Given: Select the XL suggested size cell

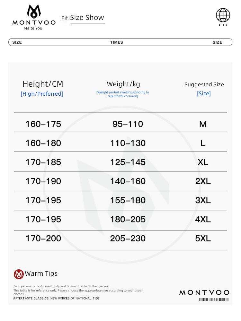Looking at the screenshot, I should pos(203,162).
